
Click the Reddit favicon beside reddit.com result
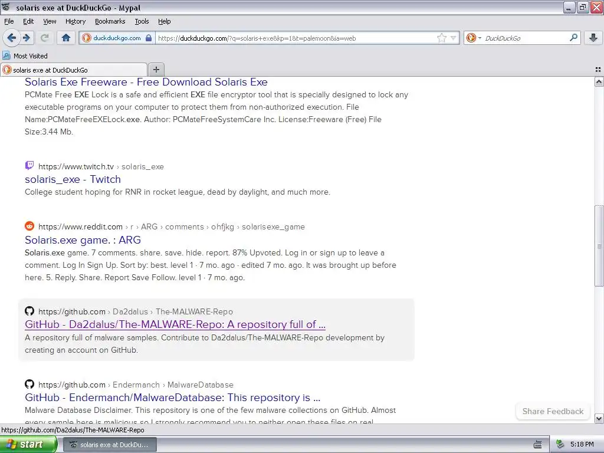tap(29, 226)
